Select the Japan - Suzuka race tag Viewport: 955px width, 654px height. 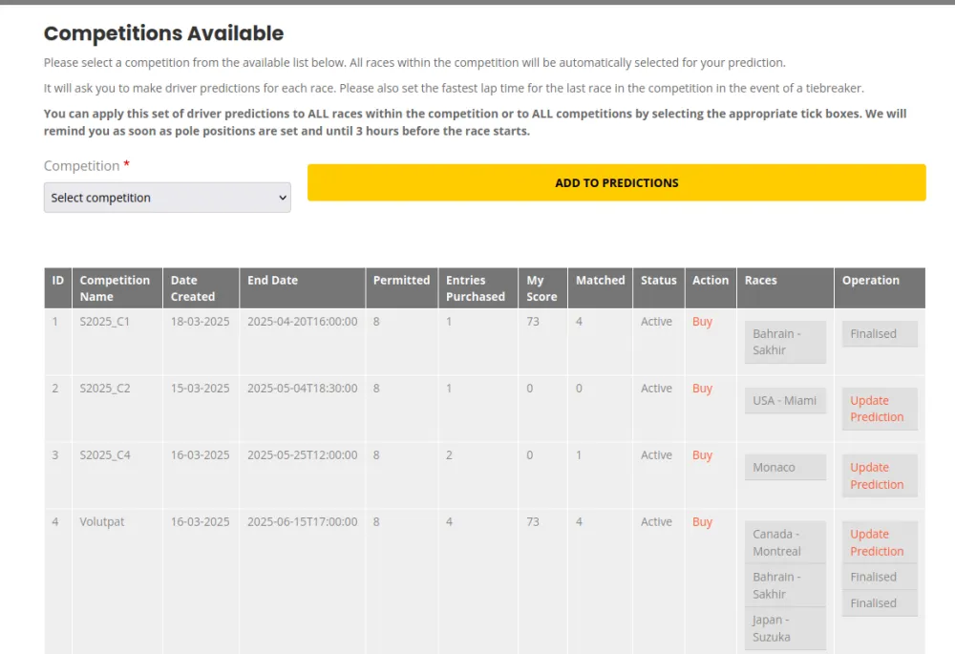pyautogui.click(x=784, y=628)
